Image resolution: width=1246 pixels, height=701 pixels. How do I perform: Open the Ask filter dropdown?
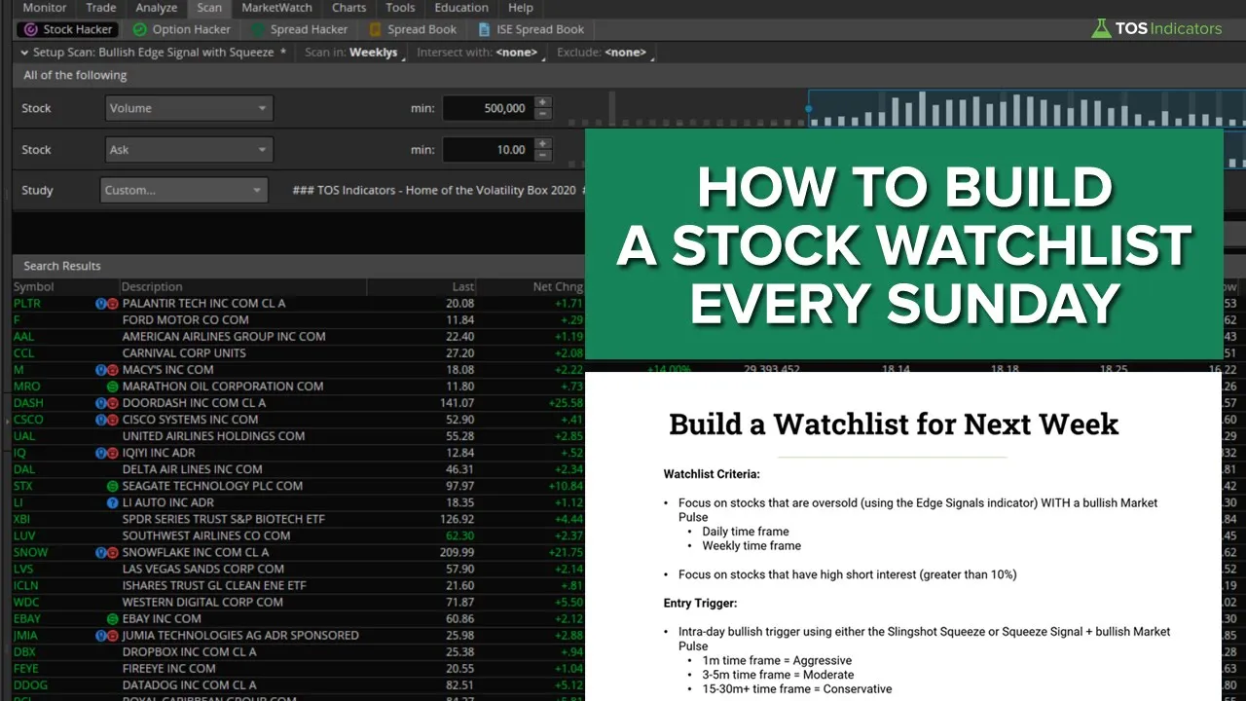(x=189, y=150)
